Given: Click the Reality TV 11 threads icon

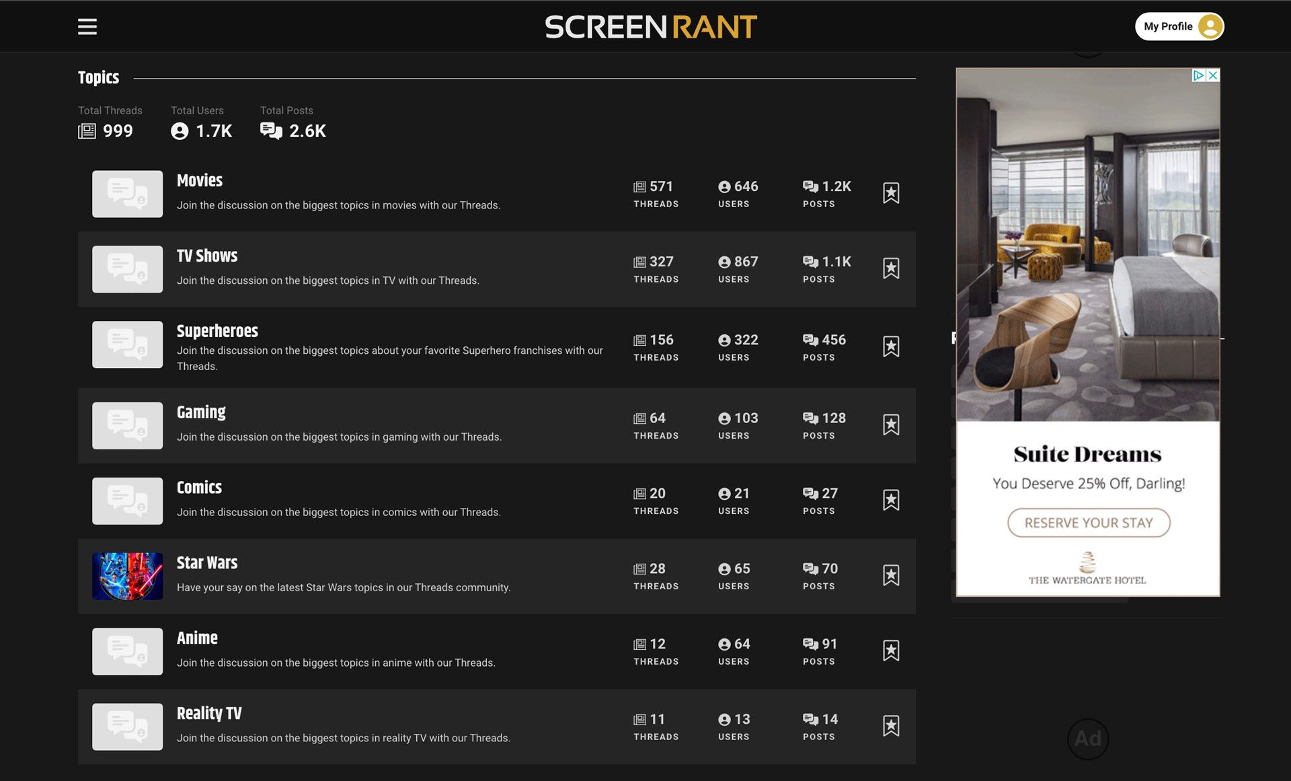Looking at the screenshot, I should point(639,720).
